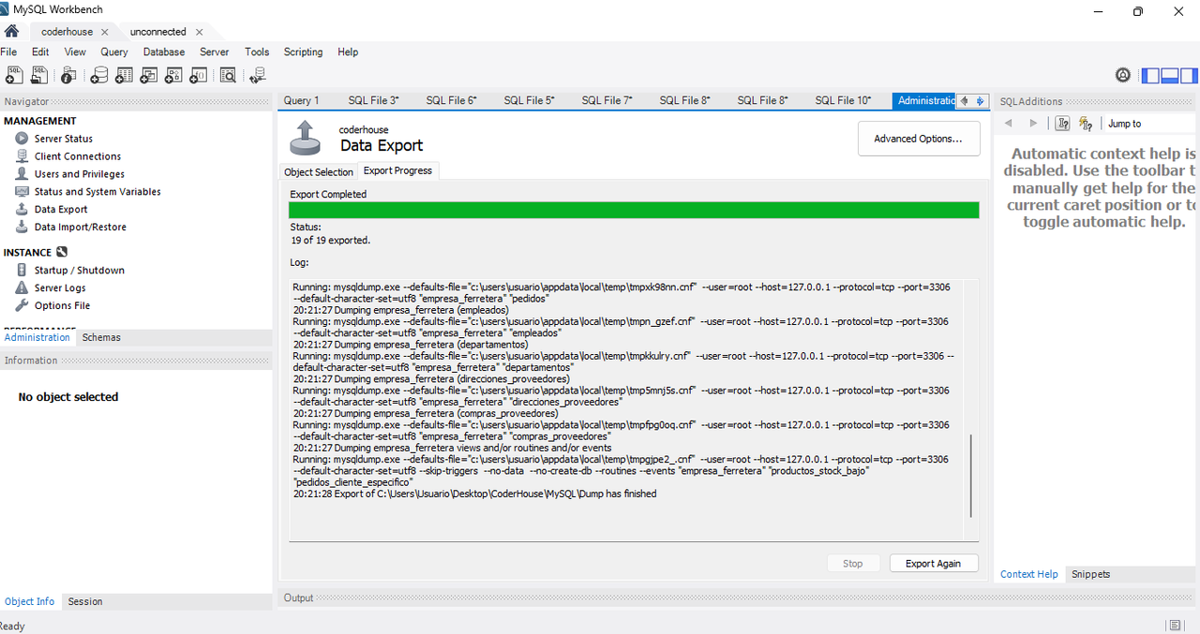Switch to the unconnected connection tab
This screenshot has height=634, width=1200.
coord(157,32)
